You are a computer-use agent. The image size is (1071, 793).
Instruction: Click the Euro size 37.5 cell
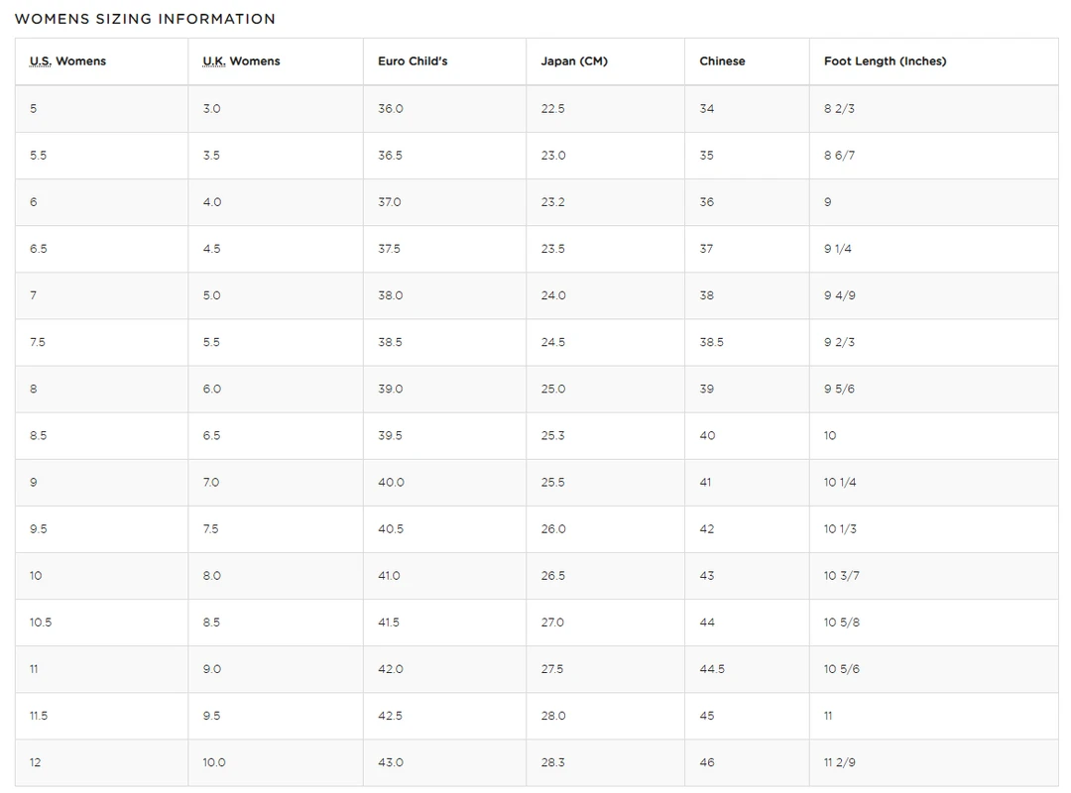(389, 249)
